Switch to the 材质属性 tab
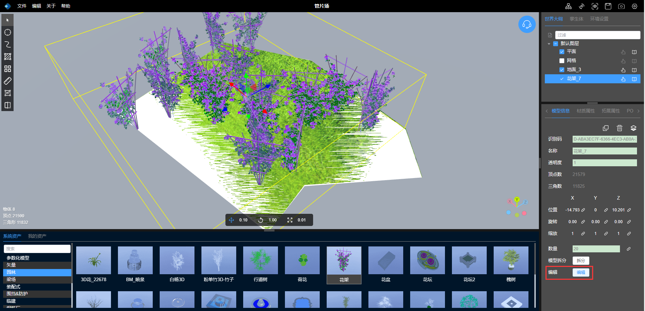This screenshot has width=645, height=311. pyautogui.click(x=586, y=111)
